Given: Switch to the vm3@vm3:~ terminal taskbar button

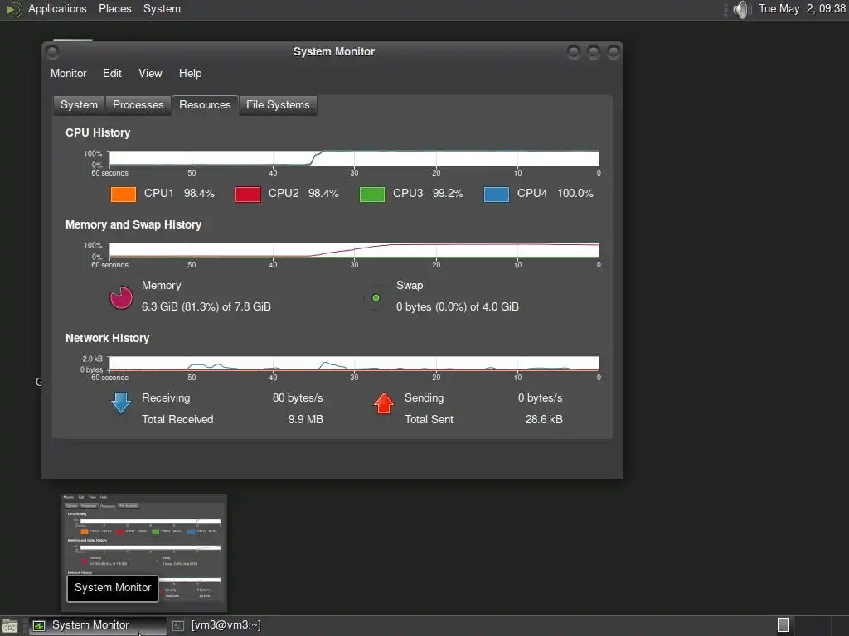Looking at the screenshot, I should pyautogui.click(x=216, y=625).
